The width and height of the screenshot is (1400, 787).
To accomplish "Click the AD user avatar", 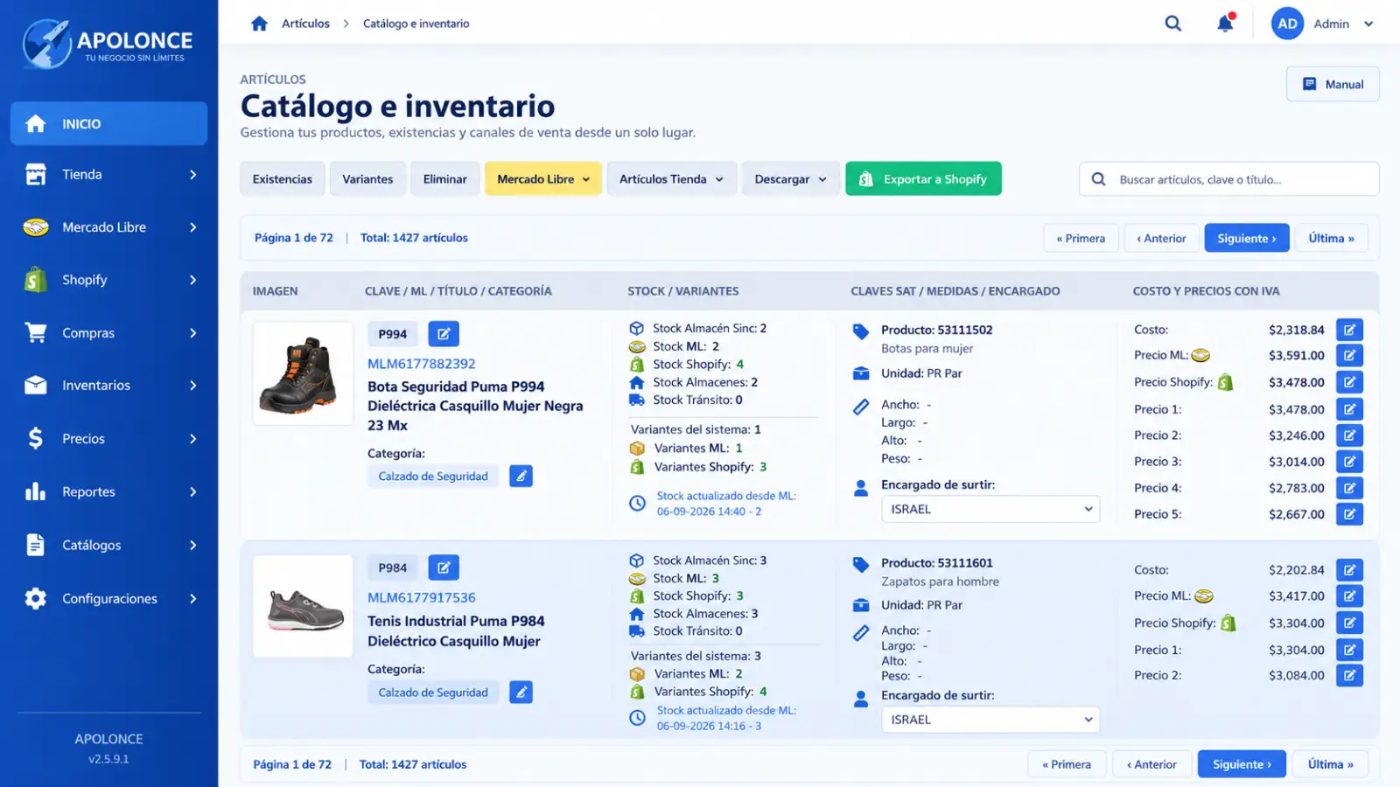I will [x=1287, y=24].
